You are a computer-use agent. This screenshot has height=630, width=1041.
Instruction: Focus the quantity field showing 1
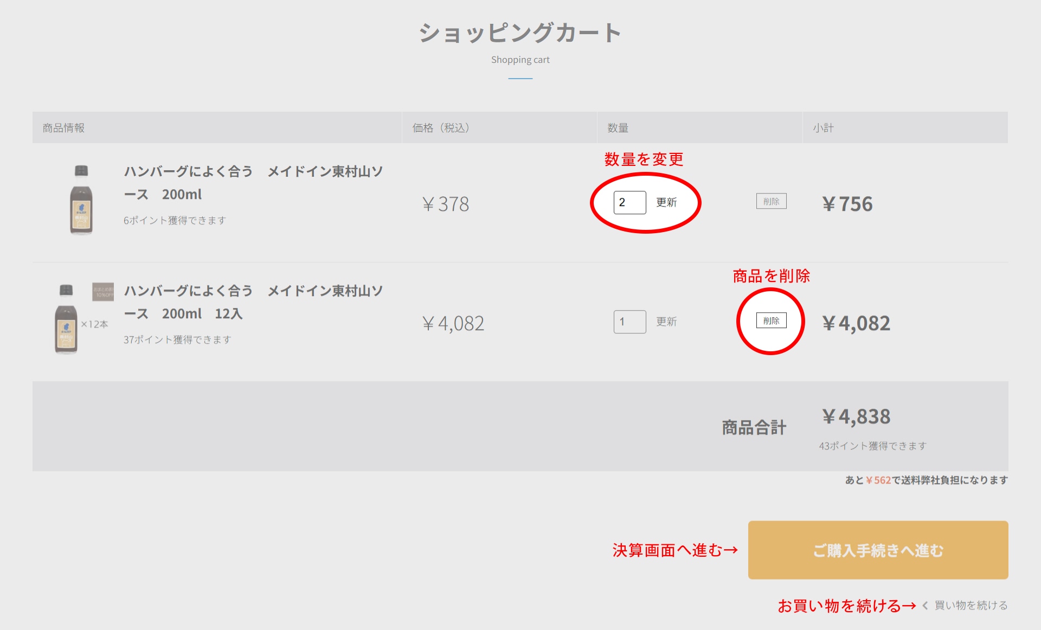[x=629, y=322]
